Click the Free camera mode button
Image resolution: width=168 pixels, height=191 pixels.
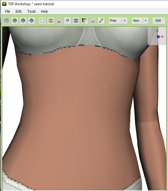115,21
